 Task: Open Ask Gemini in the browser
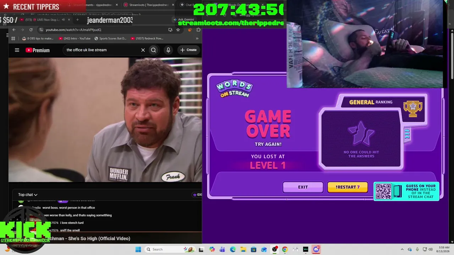pos(184,19)
